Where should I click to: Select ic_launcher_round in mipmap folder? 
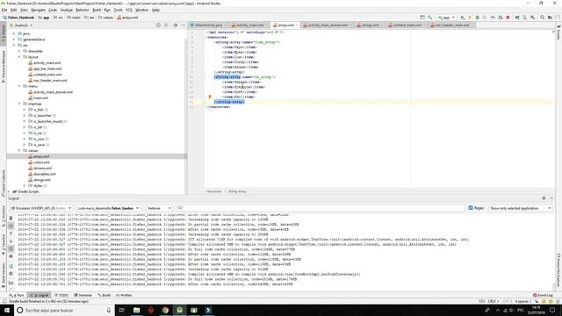click(47, 121)
